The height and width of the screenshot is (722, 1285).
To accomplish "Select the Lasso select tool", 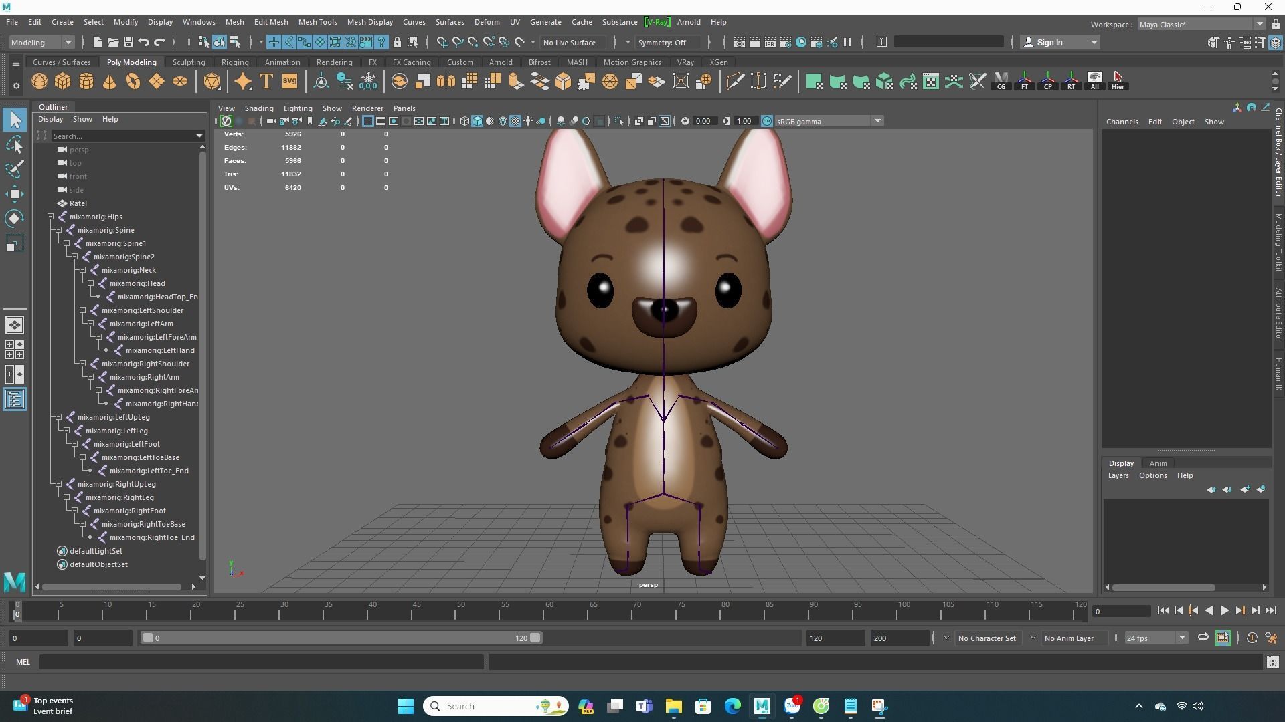I will [x=15, y=144].
